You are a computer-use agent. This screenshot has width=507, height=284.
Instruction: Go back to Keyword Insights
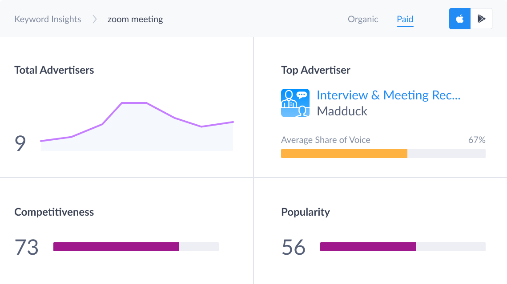(x=48, y=19)
